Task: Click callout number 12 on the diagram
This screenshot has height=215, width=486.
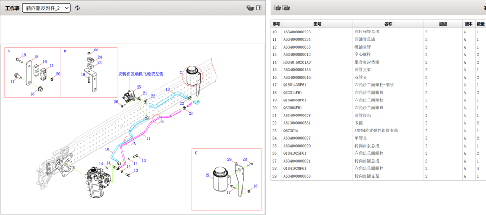Action: click(167, 90)
